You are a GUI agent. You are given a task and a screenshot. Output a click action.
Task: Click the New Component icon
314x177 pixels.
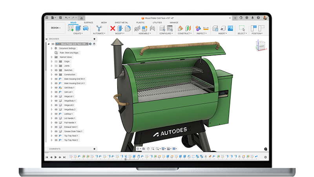pos(144,28)
